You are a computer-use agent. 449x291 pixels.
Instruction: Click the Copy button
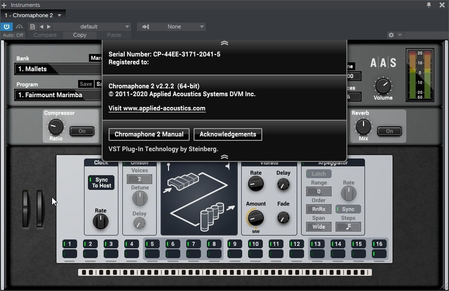click(x=80, y=35)
